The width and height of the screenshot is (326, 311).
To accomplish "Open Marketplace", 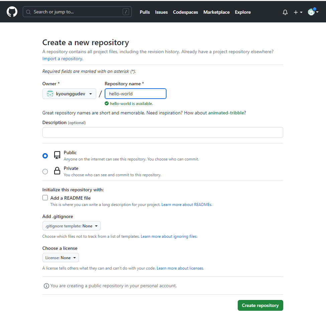I will point(216,12).
